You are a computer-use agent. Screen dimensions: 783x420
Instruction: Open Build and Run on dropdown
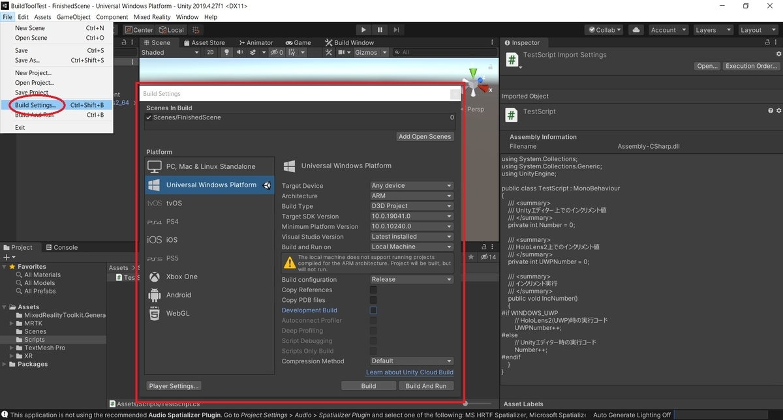click(411, 247)
